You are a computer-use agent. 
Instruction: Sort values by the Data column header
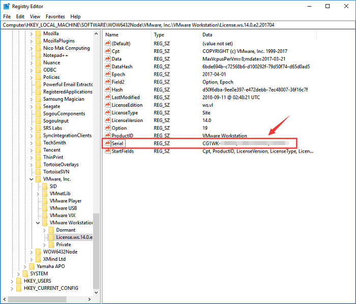(258, 35)
